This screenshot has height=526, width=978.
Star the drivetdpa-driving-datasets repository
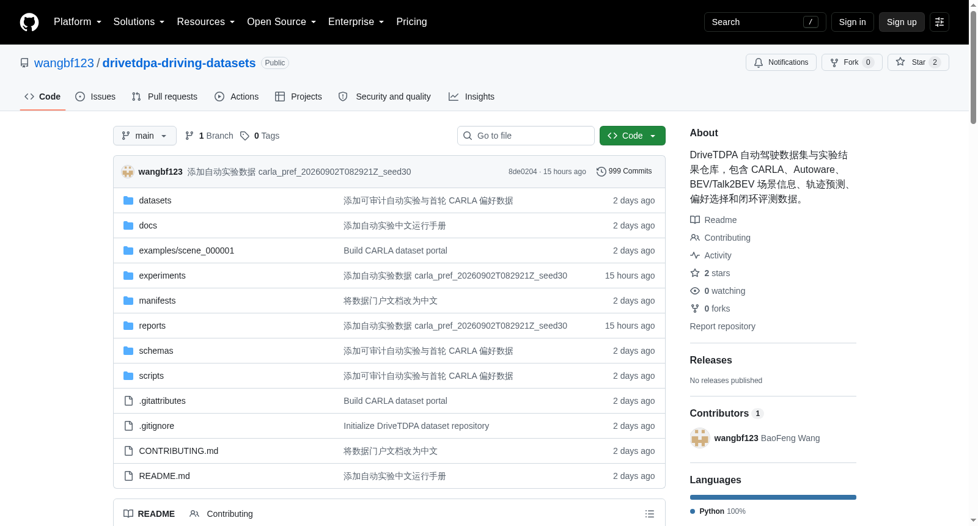point(917,62)
